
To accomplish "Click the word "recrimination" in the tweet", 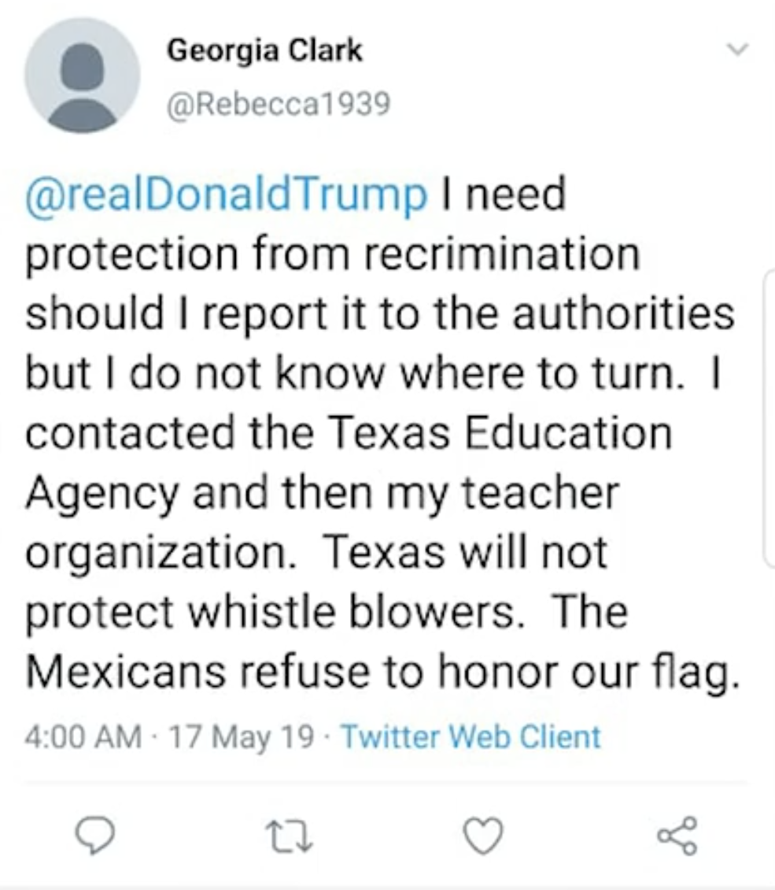I will point(504,254).
